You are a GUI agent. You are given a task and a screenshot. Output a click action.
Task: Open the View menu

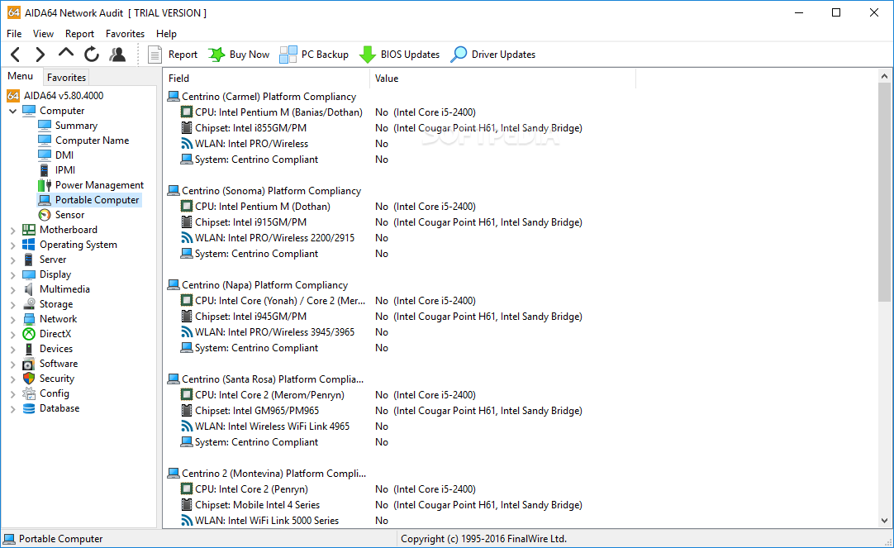coord(43,34)
